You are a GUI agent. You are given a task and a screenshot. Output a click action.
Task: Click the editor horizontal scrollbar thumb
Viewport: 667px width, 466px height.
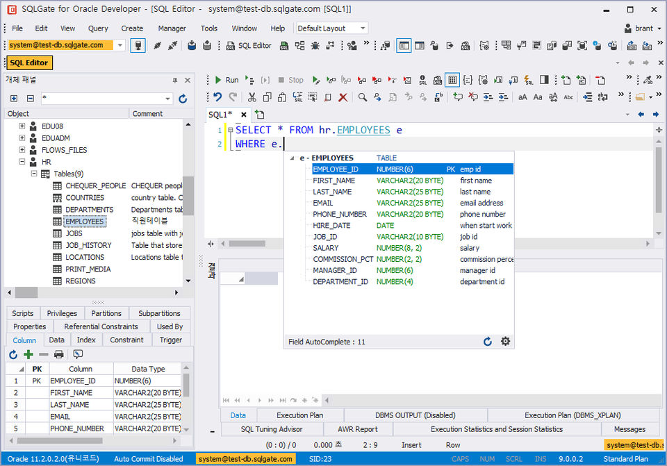click(x=247, y=244)
